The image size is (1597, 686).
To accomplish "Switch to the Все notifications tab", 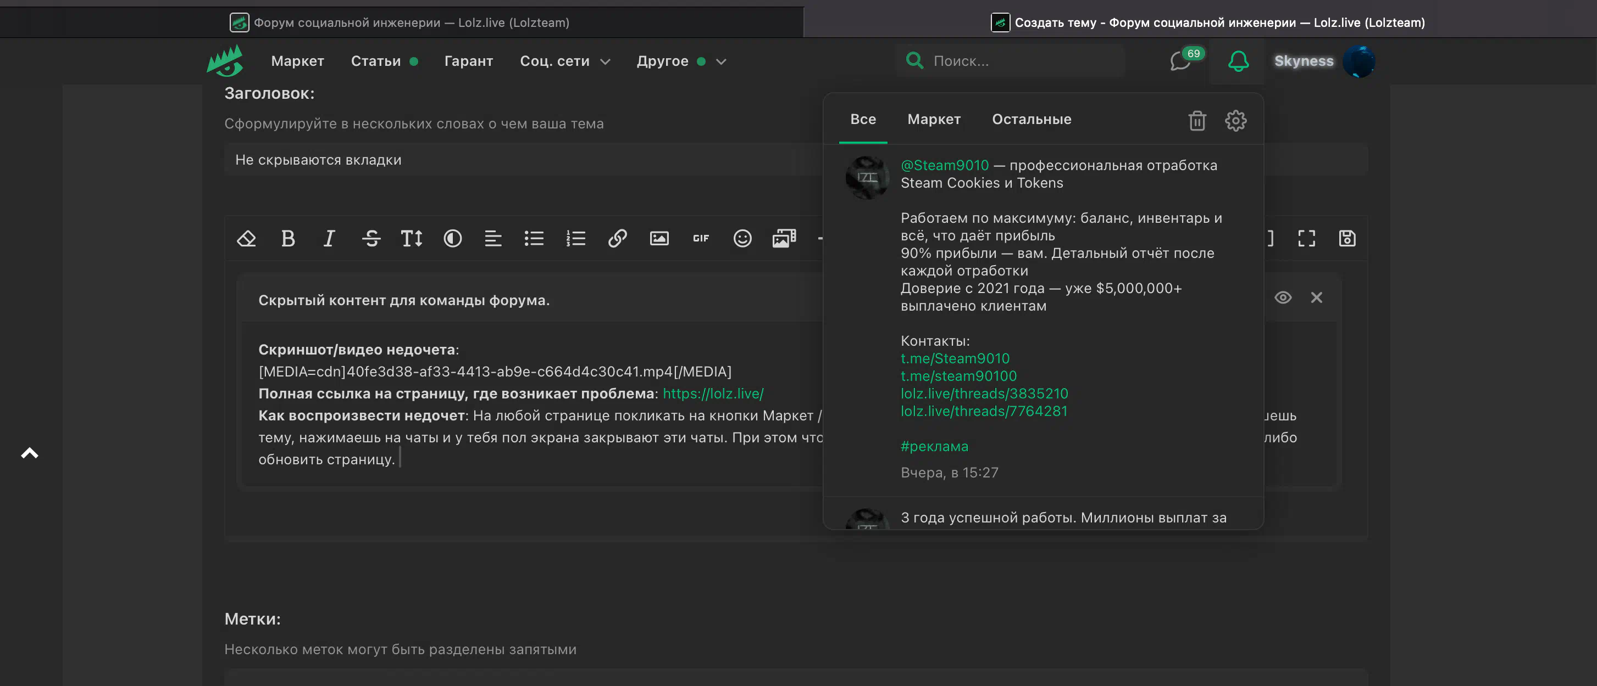I will (863, 119).
